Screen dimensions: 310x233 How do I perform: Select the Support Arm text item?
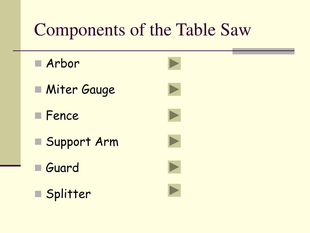click(x=82, y=142)
